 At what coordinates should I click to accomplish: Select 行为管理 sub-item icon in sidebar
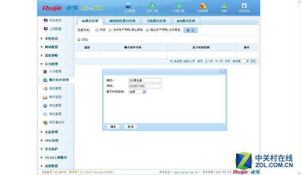[x=45, y=72]
